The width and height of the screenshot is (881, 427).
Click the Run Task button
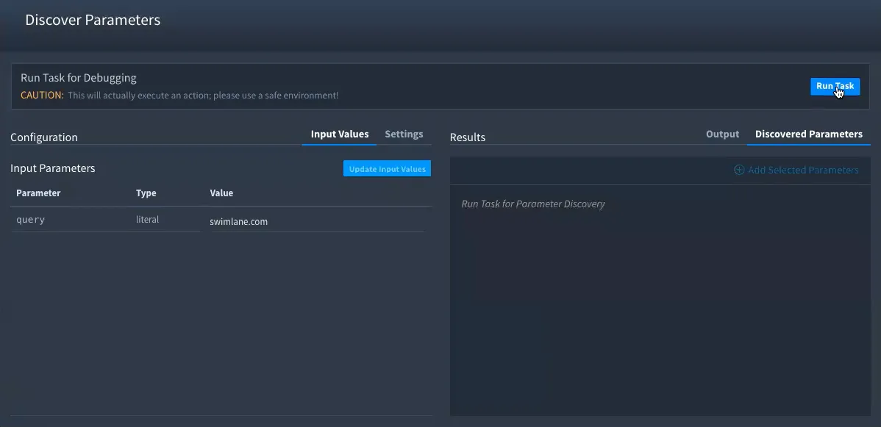pos(835,86)
